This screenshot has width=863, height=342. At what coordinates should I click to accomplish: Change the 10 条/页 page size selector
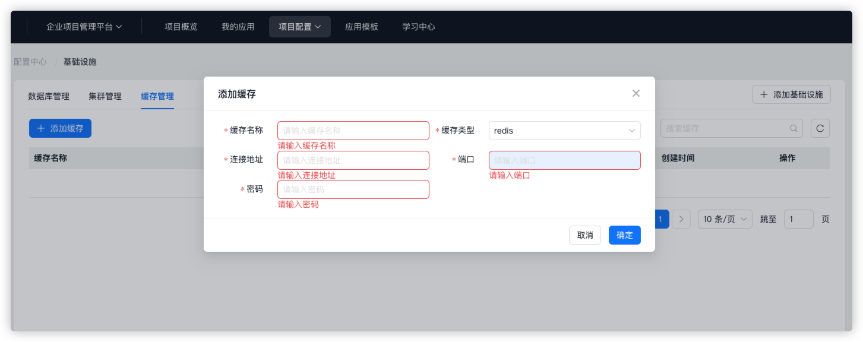pos(725,219)
